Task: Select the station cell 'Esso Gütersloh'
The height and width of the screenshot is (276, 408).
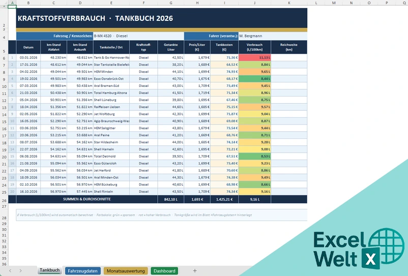Action: [111, 163]
